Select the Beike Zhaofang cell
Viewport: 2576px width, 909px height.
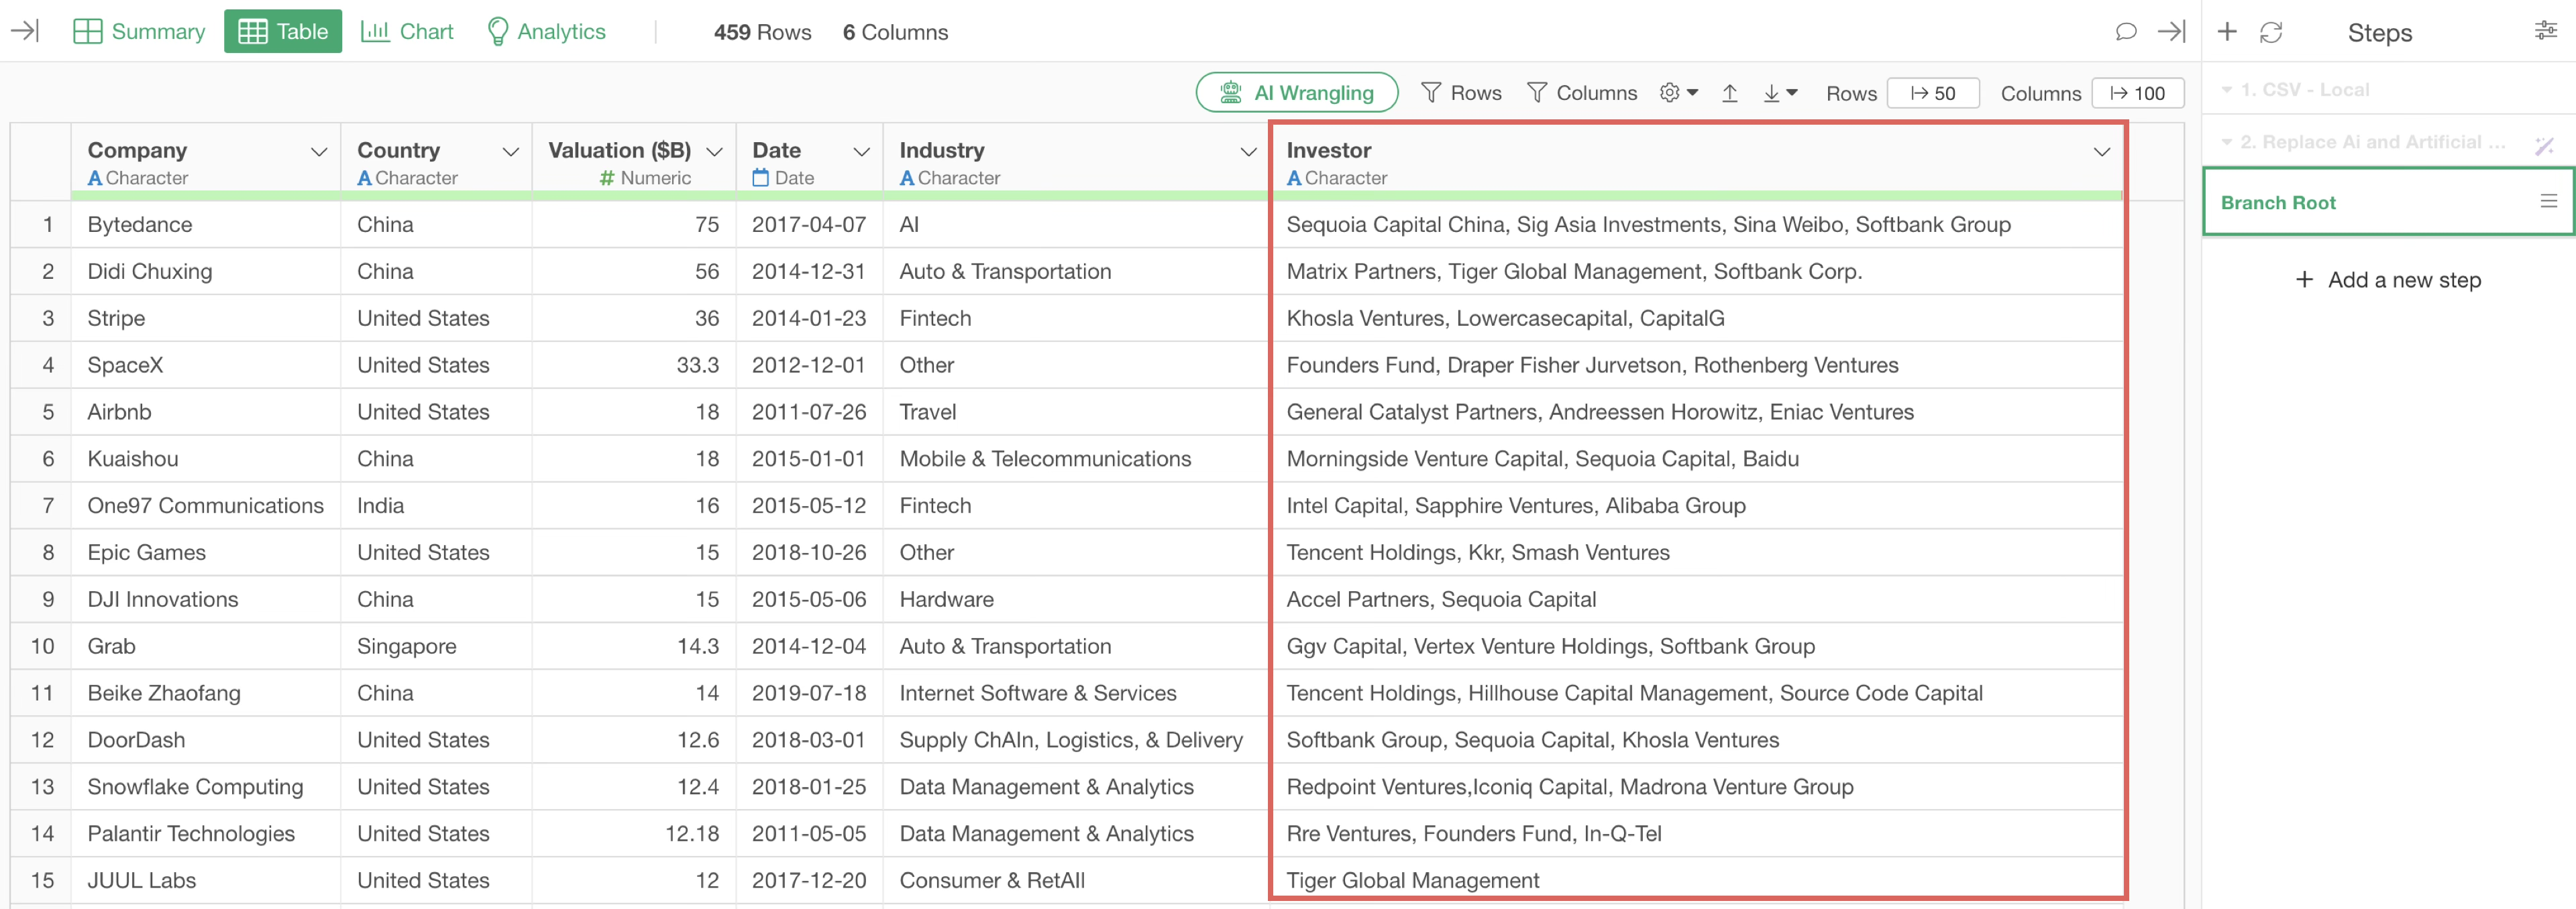pyautogui.click(x=206, y=694)
